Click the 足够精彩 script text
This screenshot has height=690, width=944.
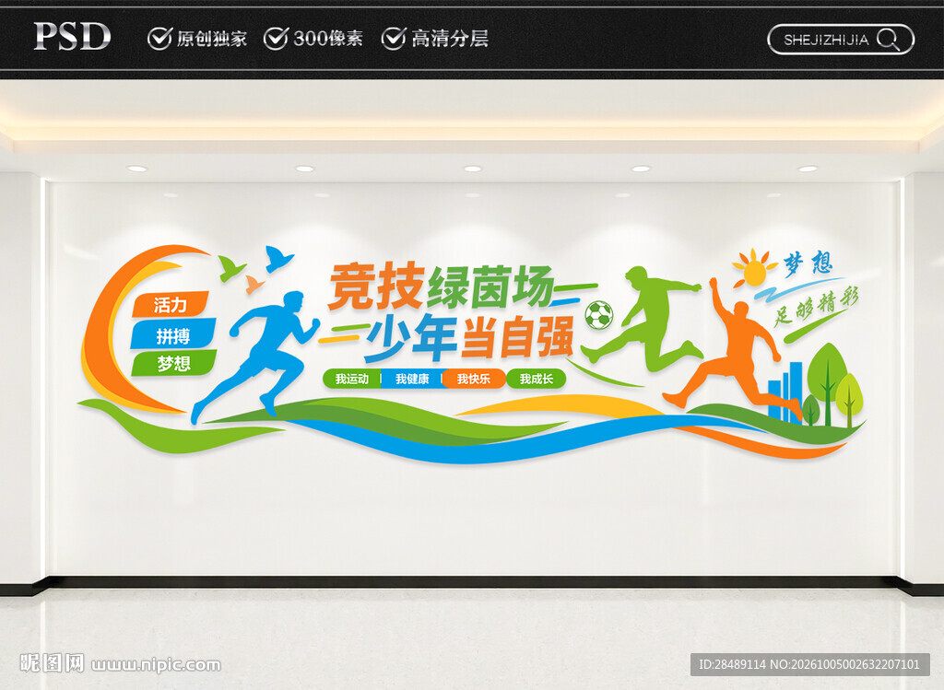click(x=817, y=308)
